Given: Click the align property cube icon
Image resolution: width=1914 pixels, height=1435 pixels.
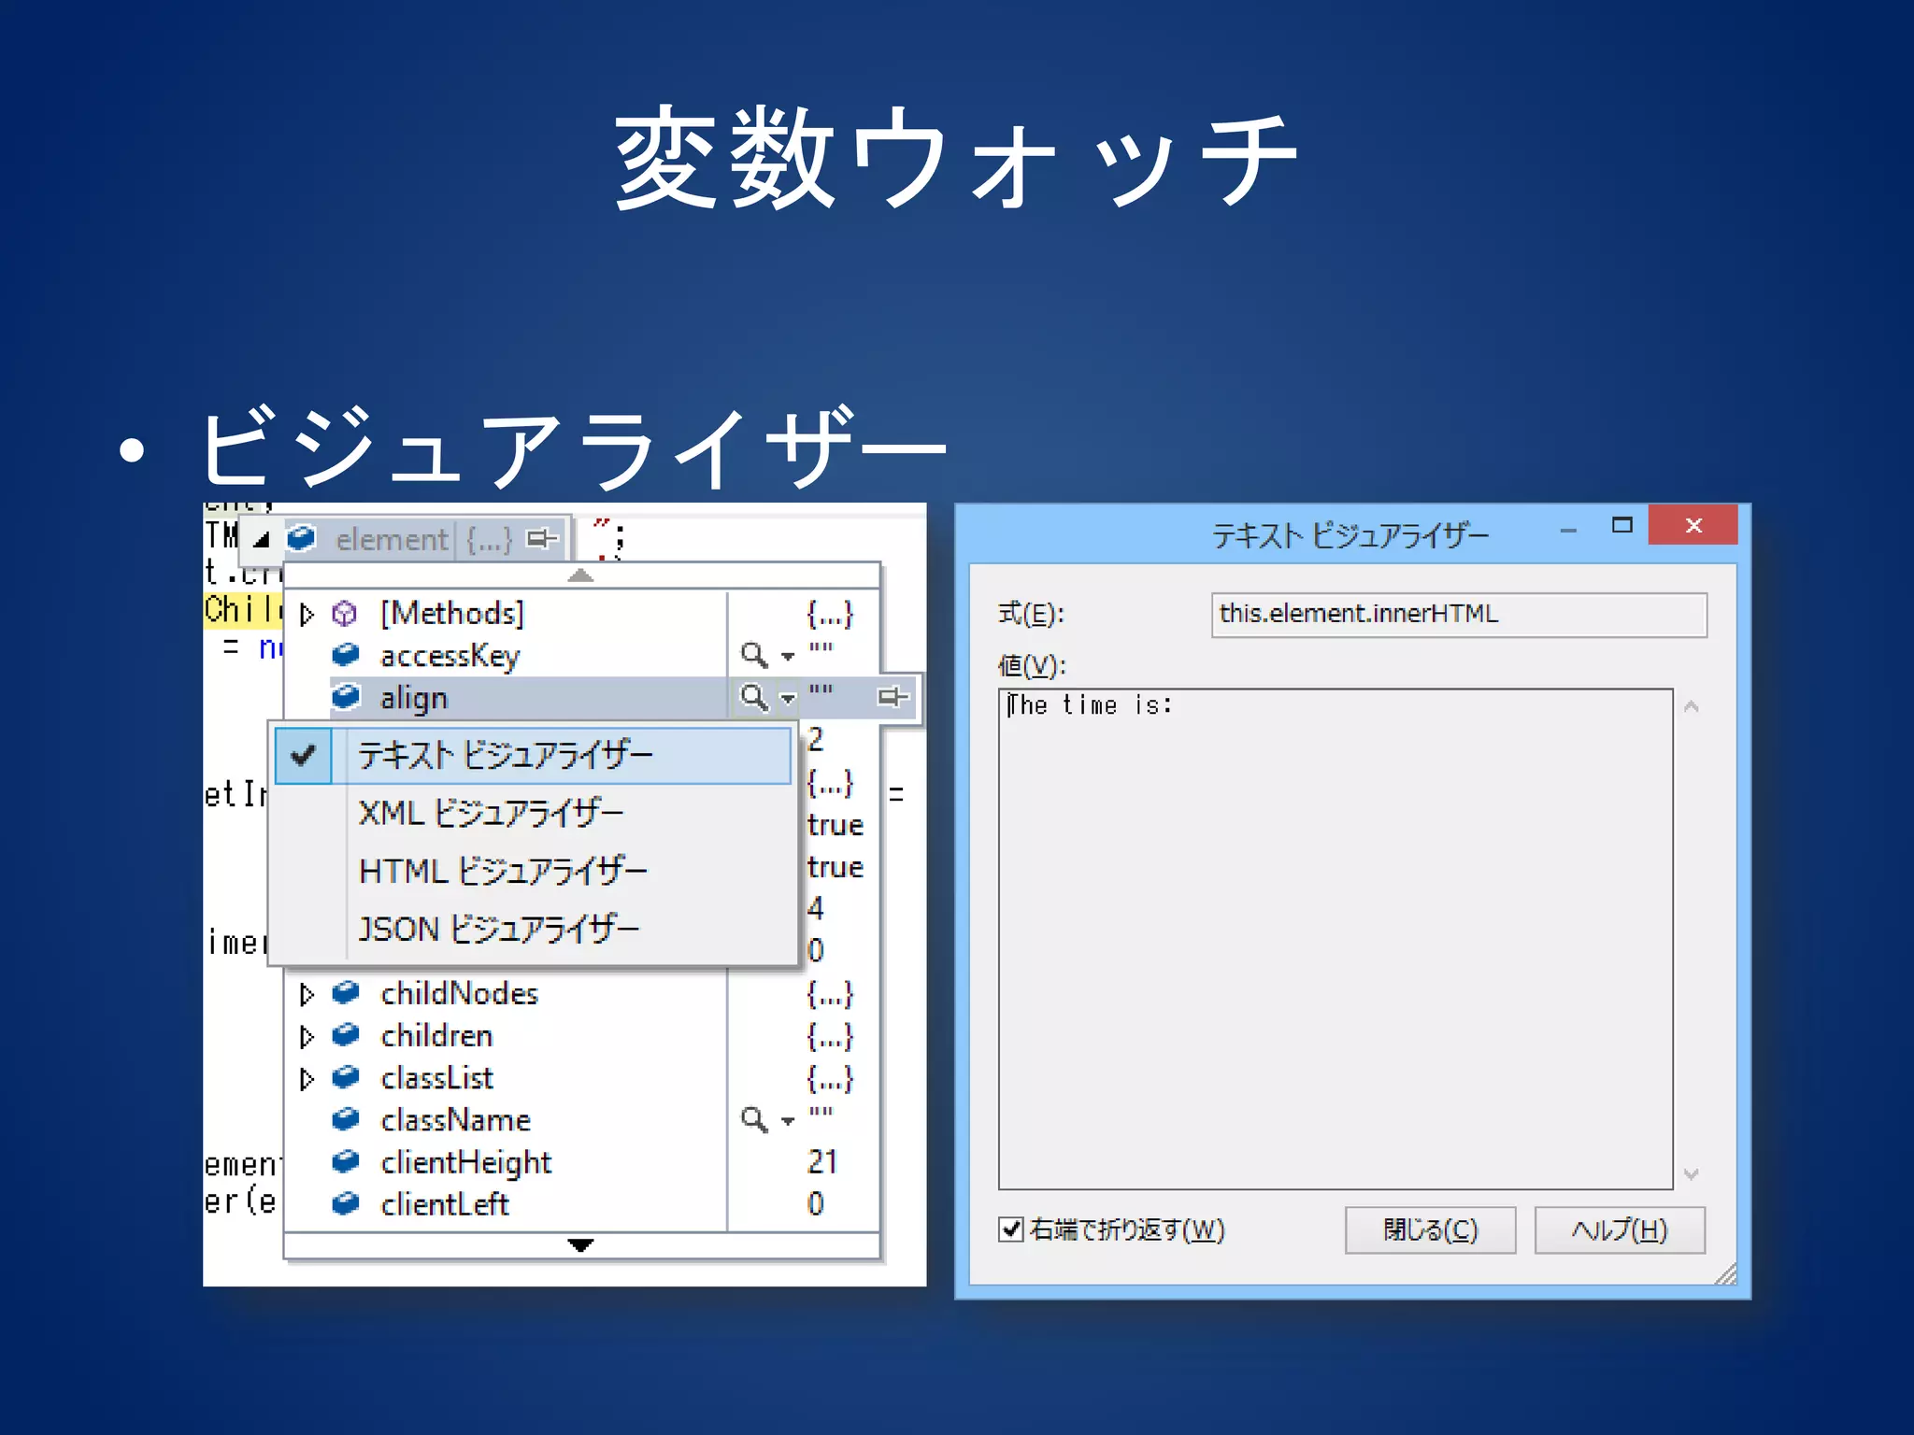Looking at the screenshot, I should (346, 697).
